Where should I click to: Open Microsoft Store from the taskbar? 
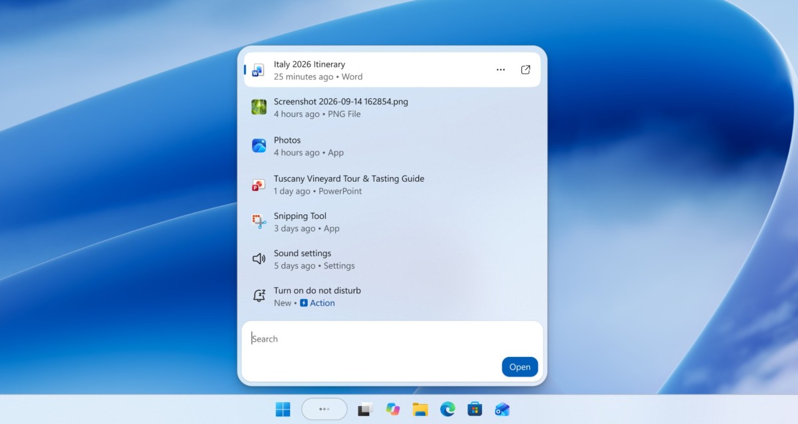pos(474,409)
